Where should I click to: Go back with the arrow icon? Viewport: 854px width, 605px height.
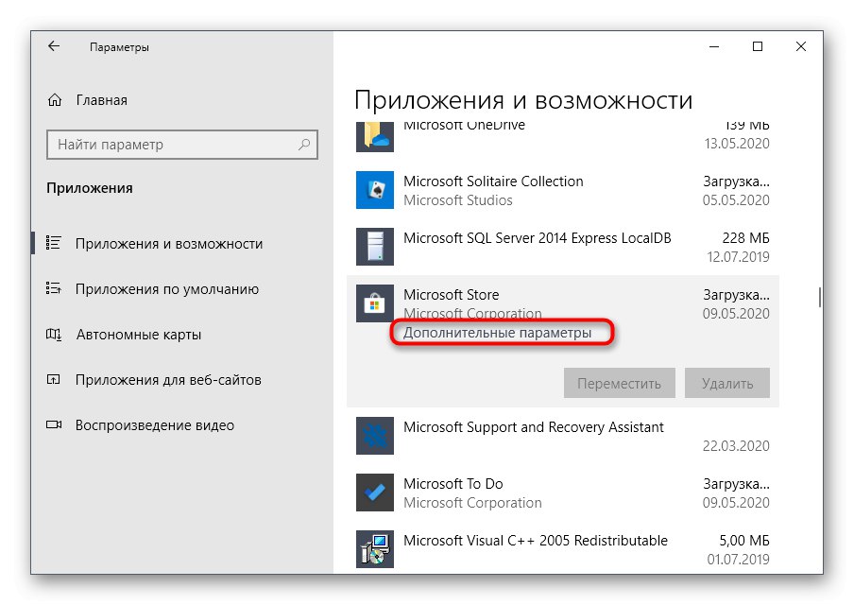[53, 46]
